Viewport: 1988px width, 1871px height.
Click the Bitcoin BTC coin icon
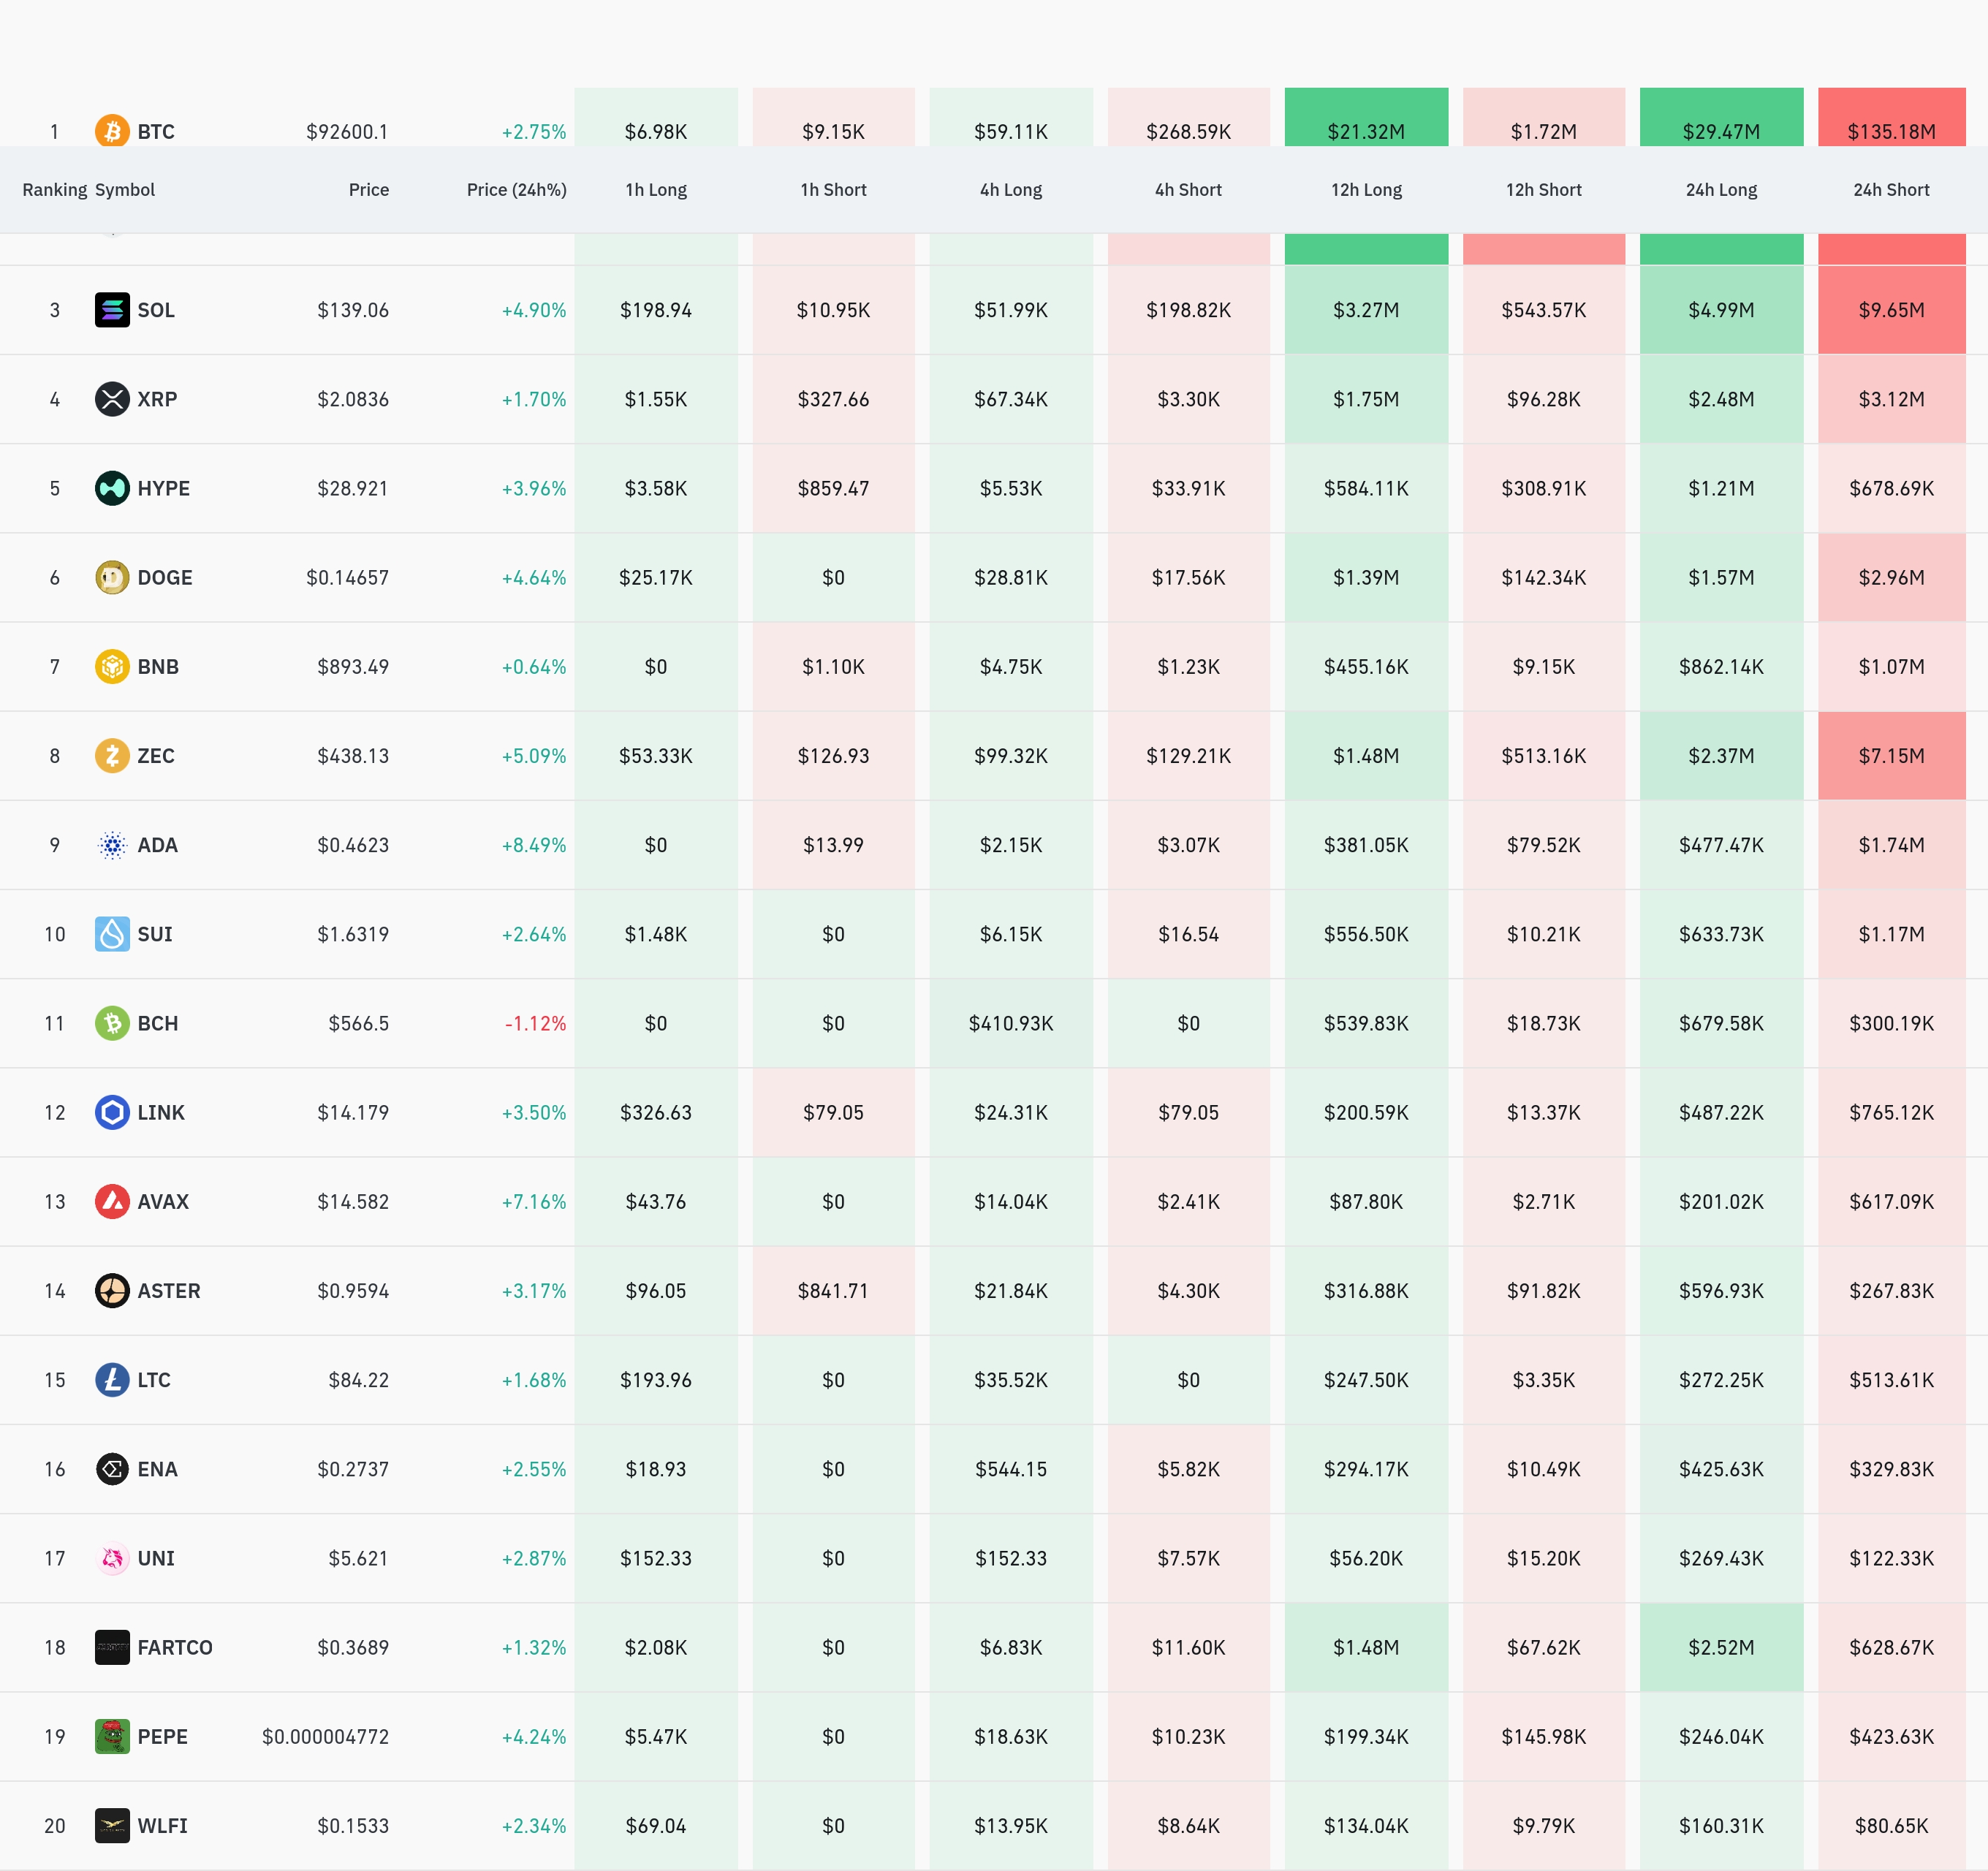112,131
